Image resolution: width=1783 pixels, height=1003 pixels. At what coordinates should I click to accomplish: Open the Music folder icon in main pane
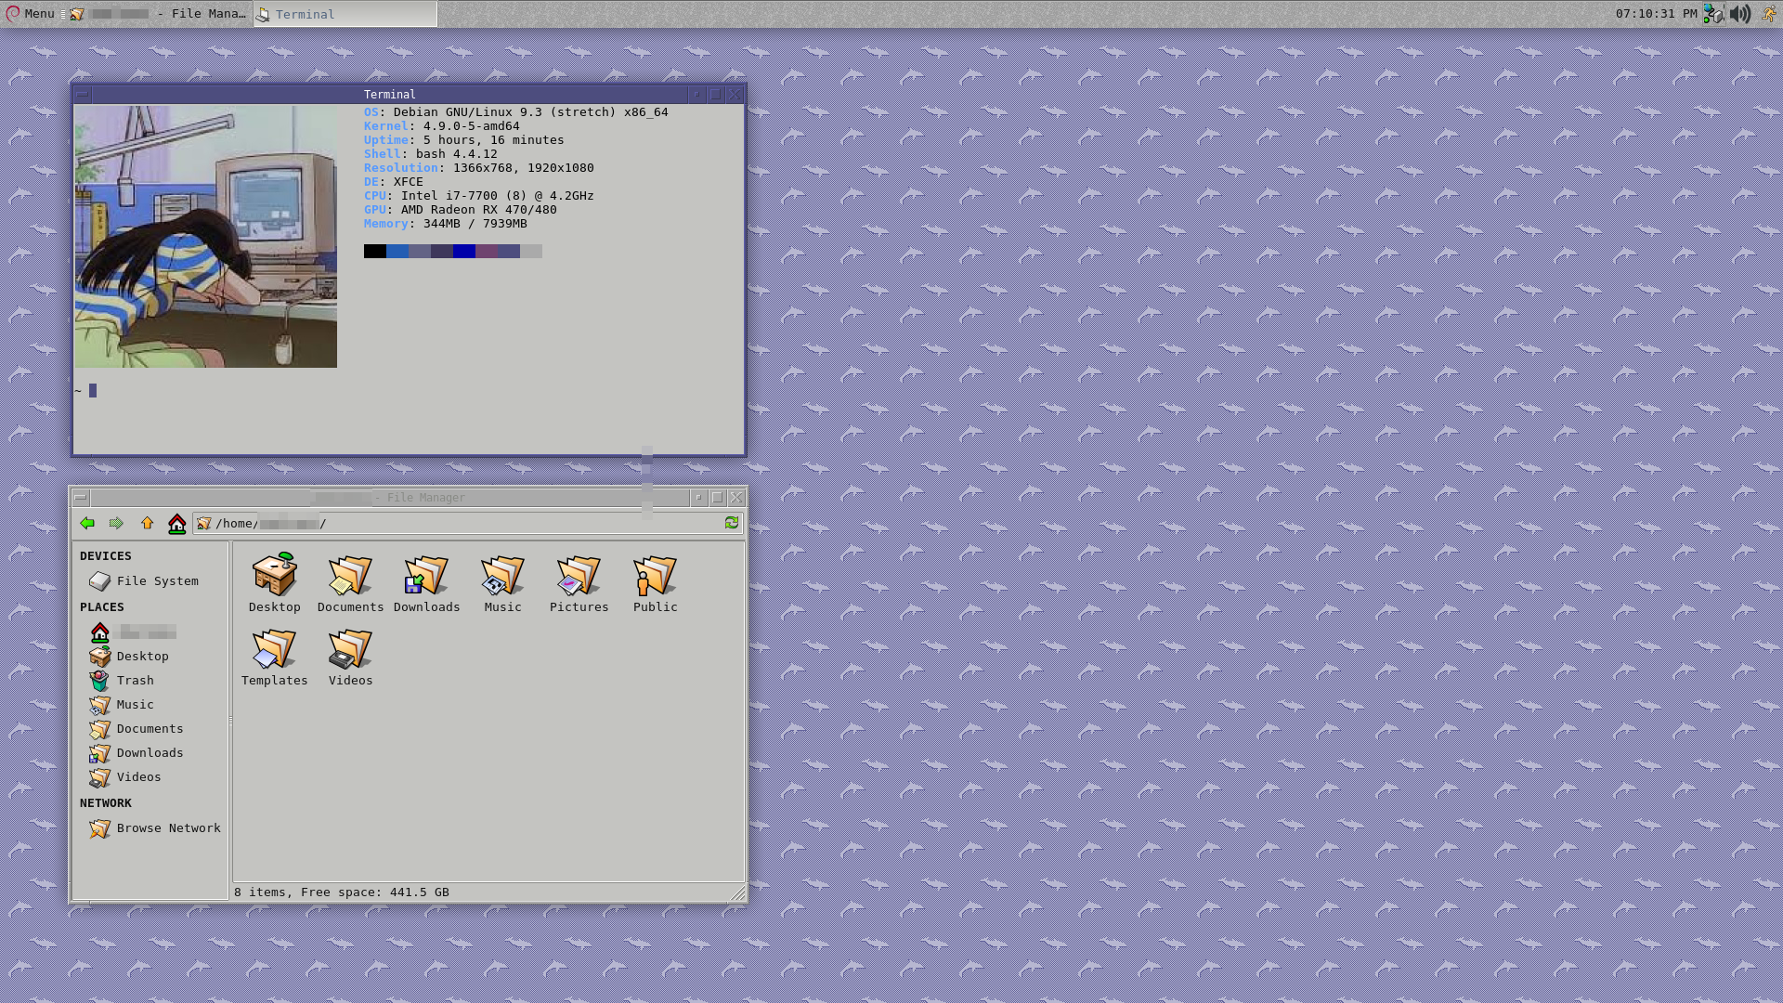pos(503,583)
